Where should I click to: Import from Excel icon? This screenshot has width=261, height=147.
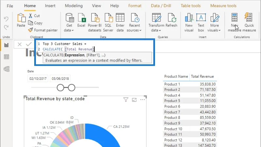[x=81, y=18]
